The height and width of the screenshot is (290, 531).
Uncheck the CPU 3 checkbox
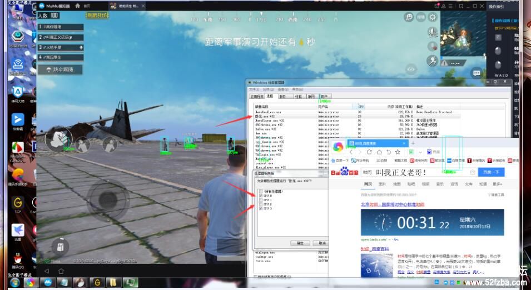click(260, 208)
